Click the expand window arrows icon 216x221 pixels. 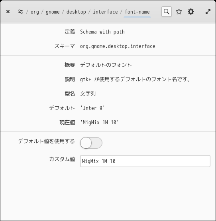(x=208, y=12)
